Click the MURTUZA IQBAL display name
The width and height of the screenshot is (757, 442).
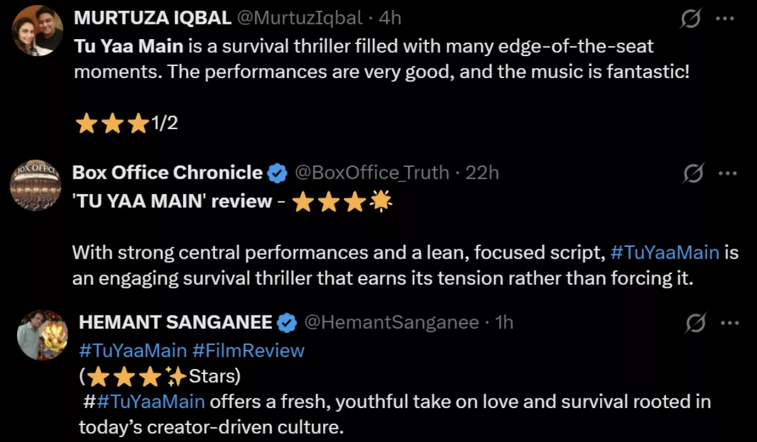[x=152, y=18]
